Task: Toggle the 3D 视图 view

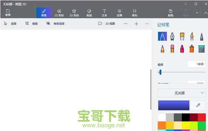Action: point(106,24)
